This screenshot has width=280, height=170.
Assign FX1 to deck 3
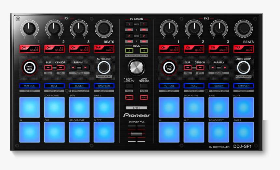[x=129, y=30]
